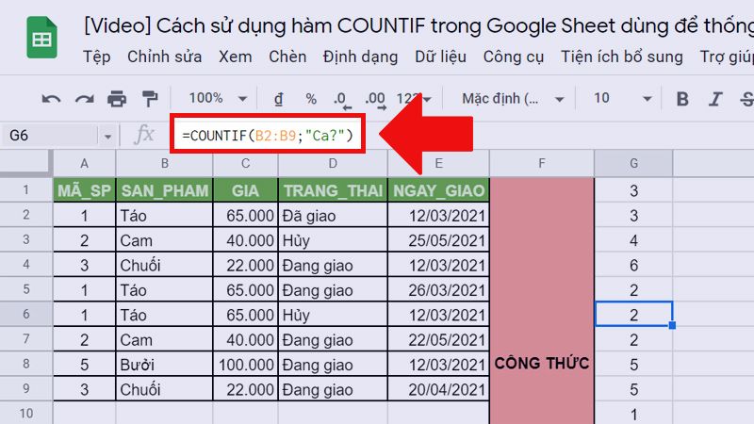Print the spreadsheet
Screen dimensions: 754x424
(117, 99)
